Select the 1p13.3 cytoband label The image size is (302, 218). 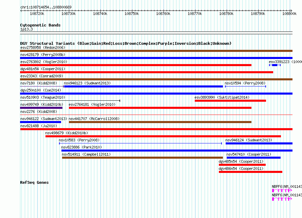(26, 29)
